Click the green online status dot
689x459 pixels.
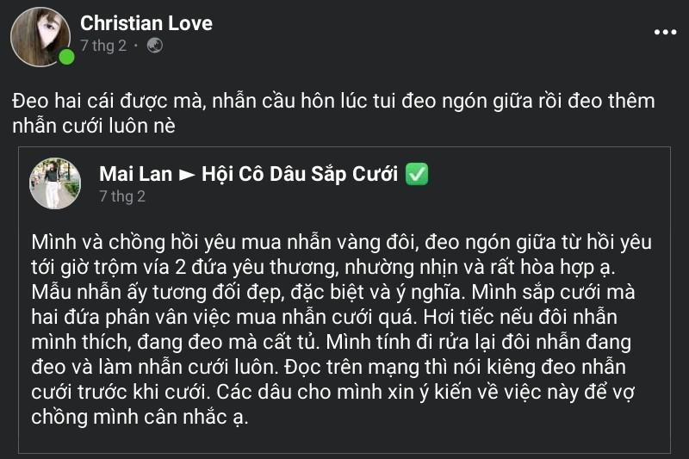pyautogui.click(x=67, y=57)
